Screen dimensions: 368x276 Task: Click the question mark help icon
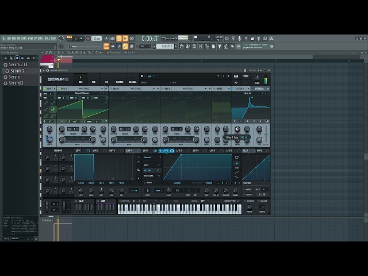click(246, 39)
